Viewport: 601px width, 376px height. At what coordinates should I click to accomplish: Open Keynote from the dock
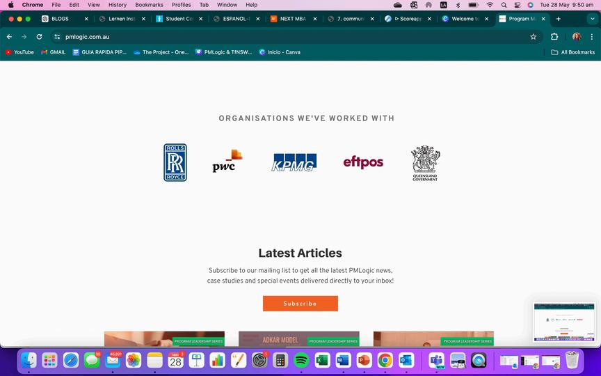tap(197, 360)
